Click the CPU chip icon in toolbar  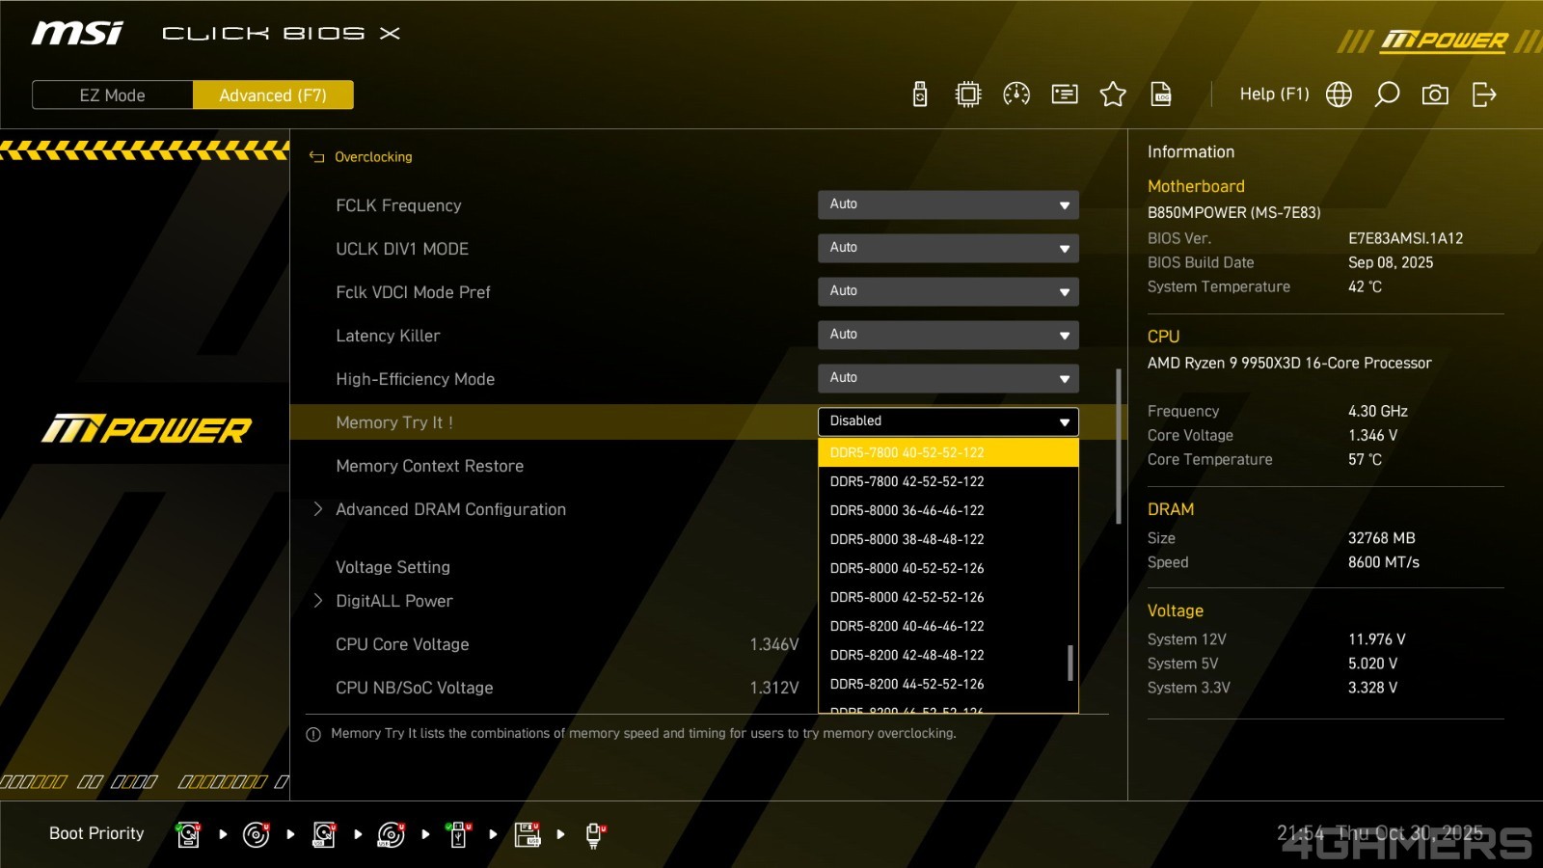[967, 95]
